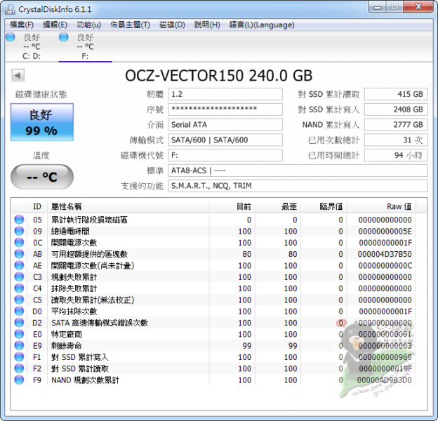Select the 平均抹除次數 attribute row
This screenshot has width=438, height=421.
click(213, 312)
